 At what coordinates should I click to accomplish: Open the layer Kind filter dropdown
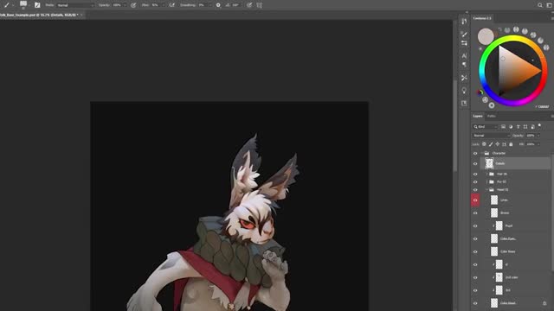[x=485, y=127]
